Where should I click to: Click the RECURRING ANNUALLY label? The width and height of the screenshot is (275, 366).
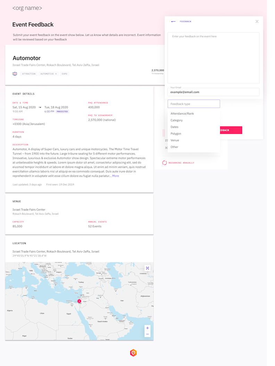(x=181, y=163)
